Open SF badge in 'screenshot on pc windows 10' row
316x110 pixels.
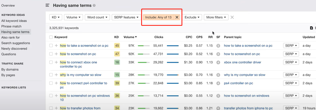(218, 96)
